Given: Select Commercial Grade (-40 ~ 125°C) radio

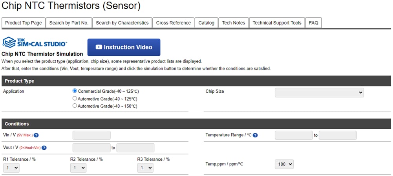Looking at the screenshot, I should point(75,91).
